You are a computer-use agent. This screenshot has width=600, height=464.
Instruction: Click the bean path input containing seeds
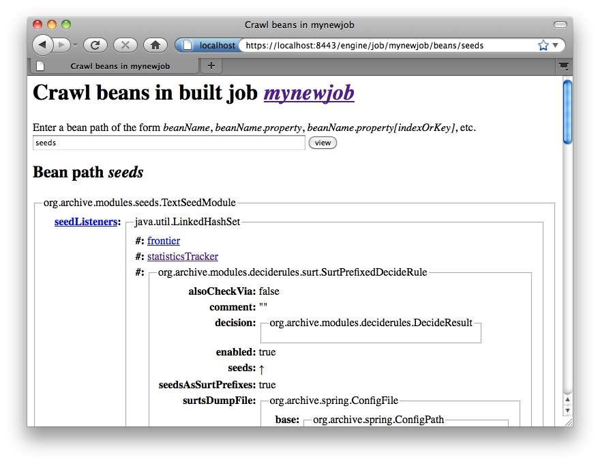(x=169, y=143)
